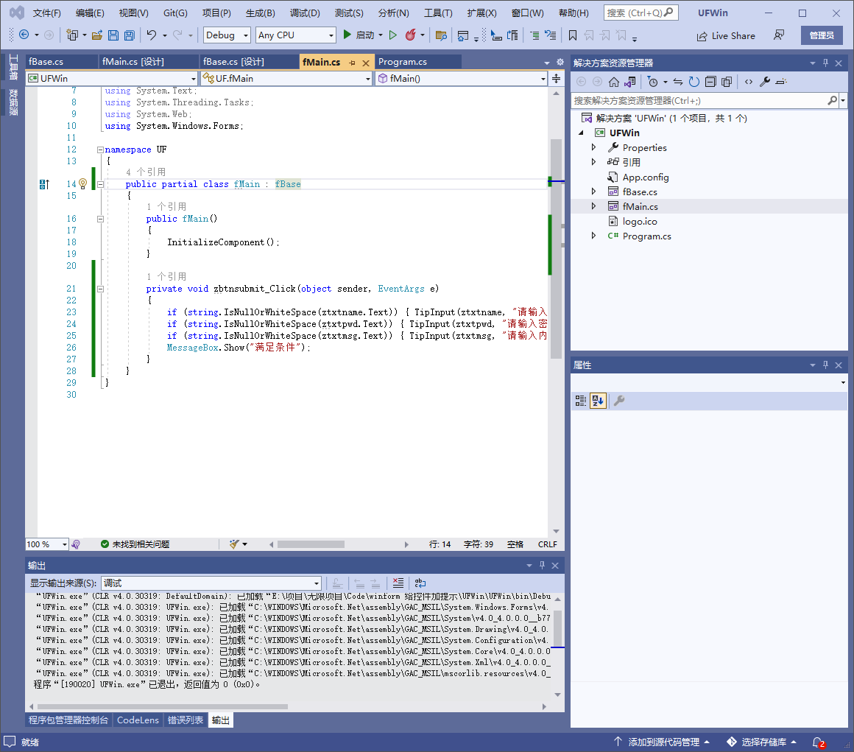Click the show all files icon

click(x=727, y=82)
